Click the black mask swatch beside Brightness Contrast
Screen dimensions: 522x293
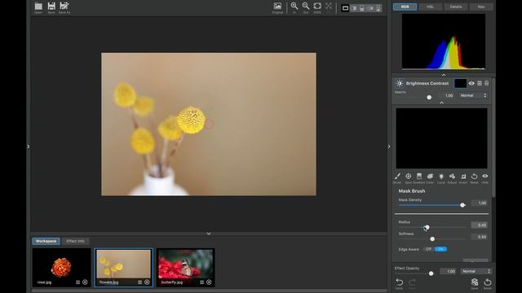click(x=460, y=83)
